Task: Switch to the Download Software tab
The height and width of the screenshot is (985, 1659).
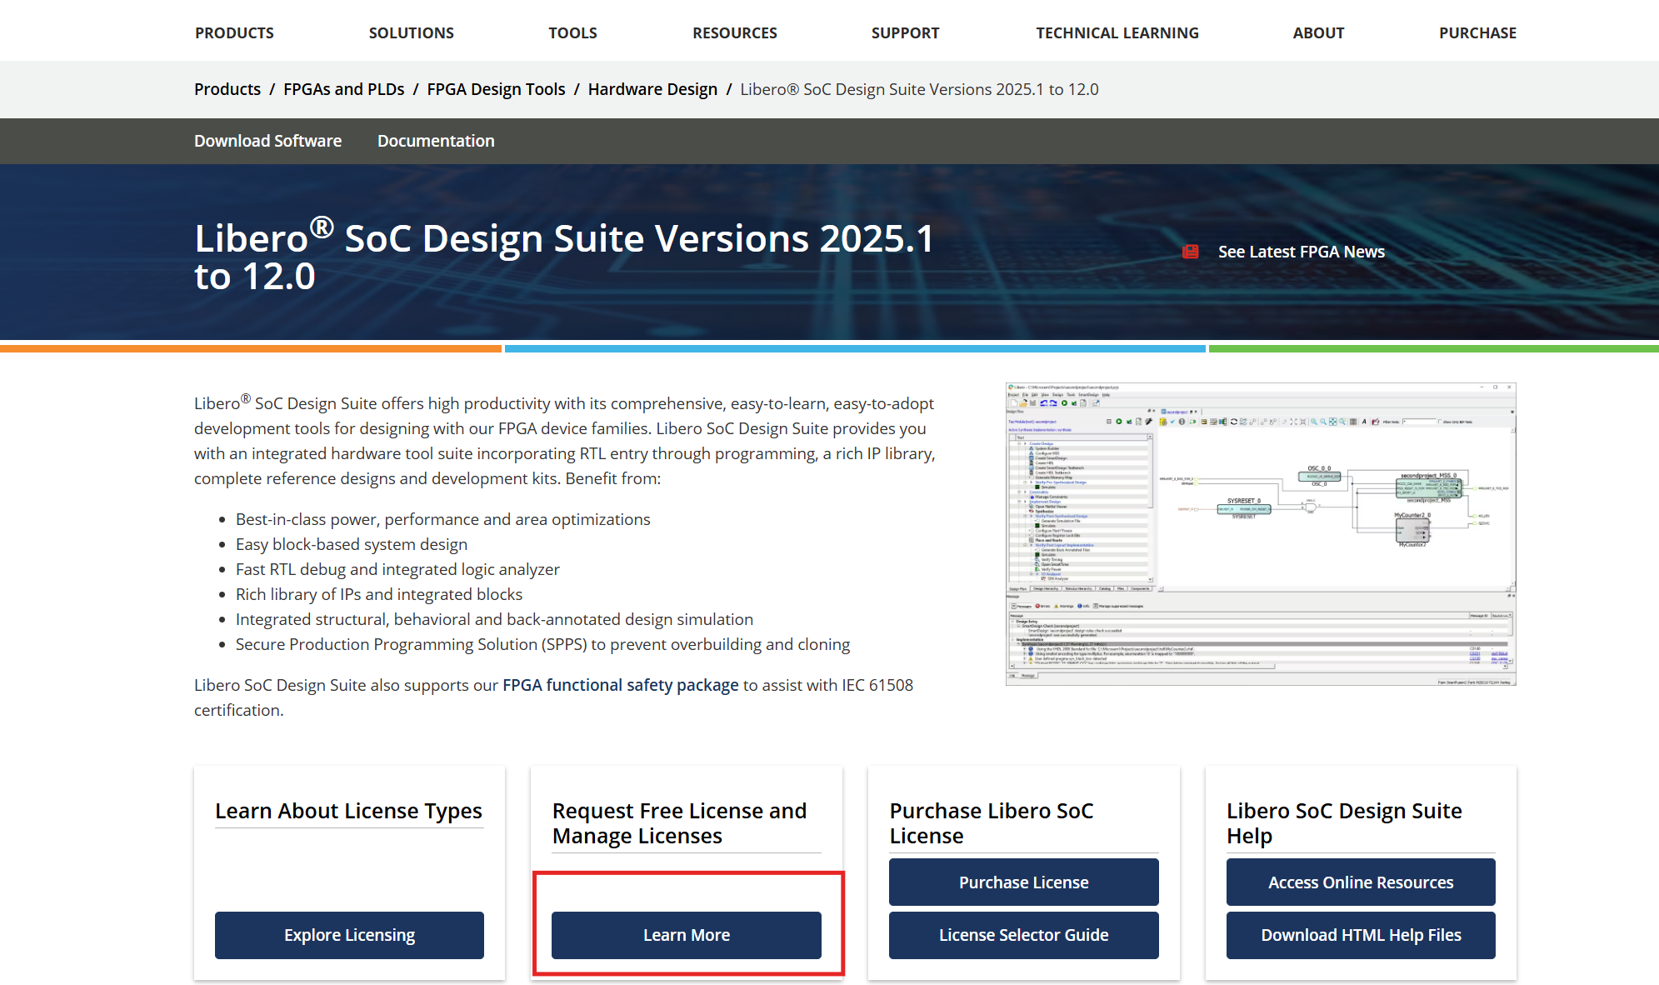Action: (267, 141)
